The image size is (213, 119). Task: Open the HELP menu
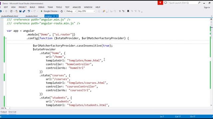pyautogui.click(x=98, y=7)
